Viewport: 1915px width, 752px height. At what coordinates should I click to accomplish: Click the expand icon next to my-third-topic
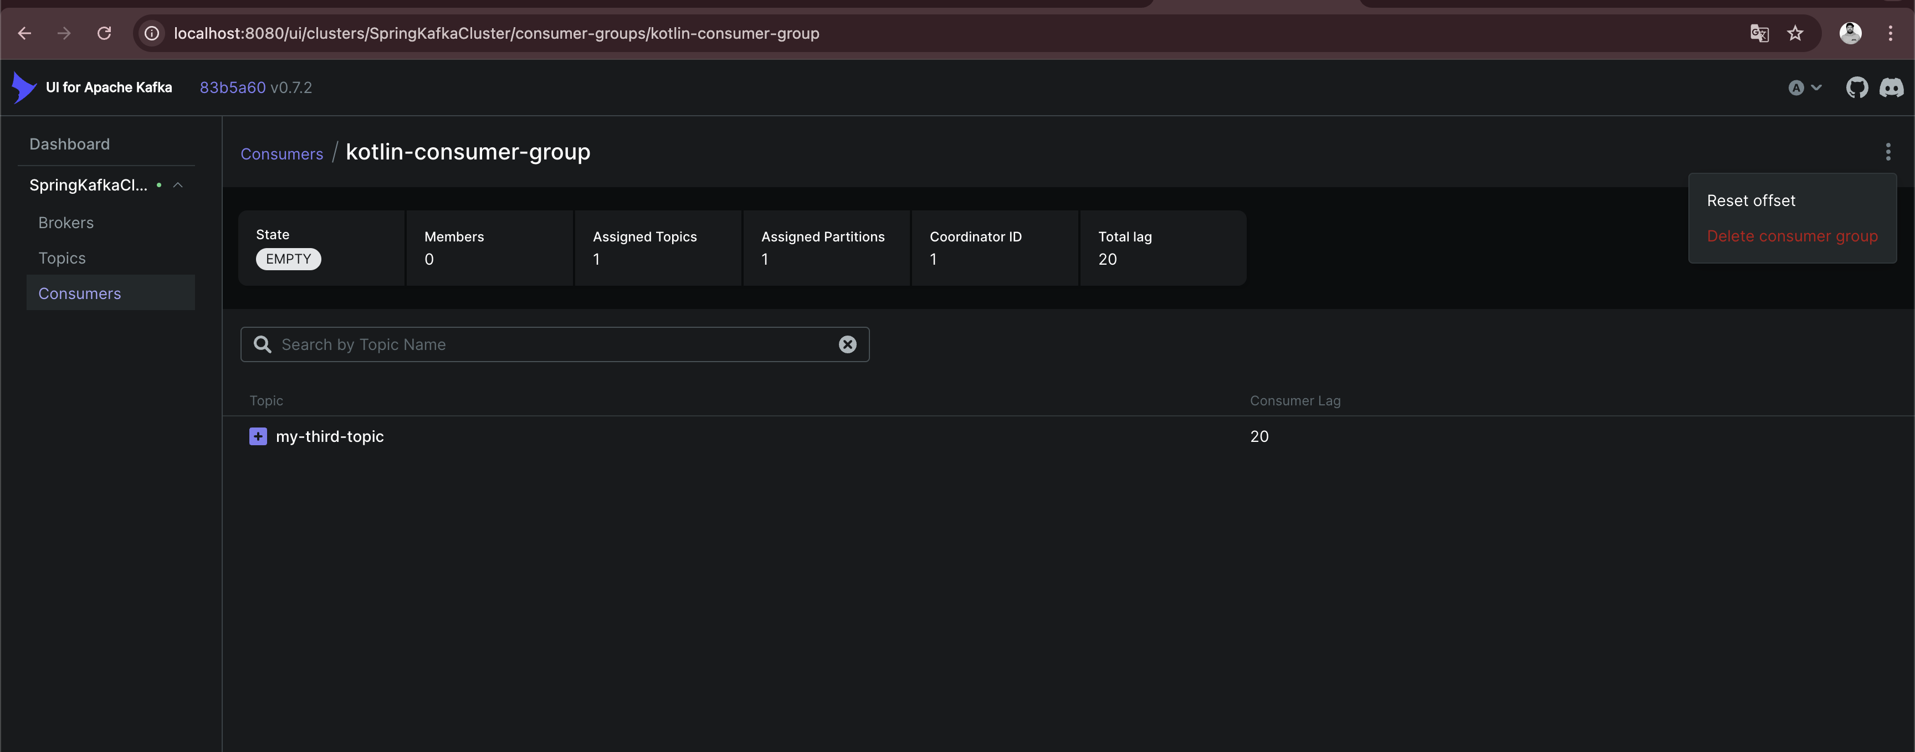[x=258, y=436]
